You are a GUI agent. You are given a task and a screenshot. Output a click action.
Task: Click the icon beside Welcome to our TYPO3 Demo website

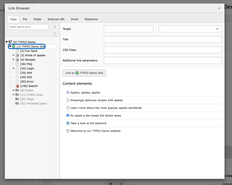pyautogui.click(x=68, y=131)
